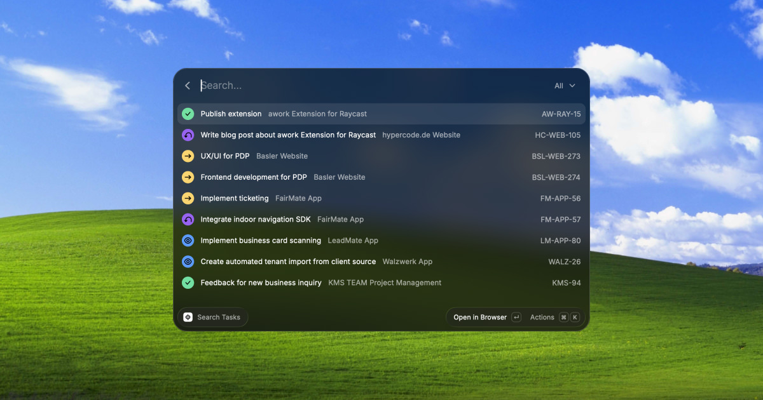Screen dimensions: 763x400
Task: Click the FM-APP-56 task key
Action: click(x=560, y=198)
